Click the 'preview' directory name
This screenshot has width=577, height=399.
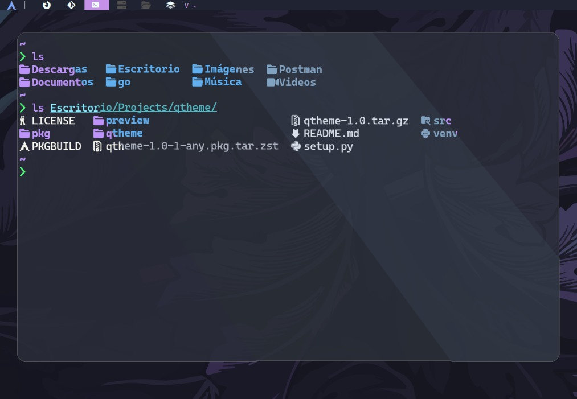[x=128, y=121]
